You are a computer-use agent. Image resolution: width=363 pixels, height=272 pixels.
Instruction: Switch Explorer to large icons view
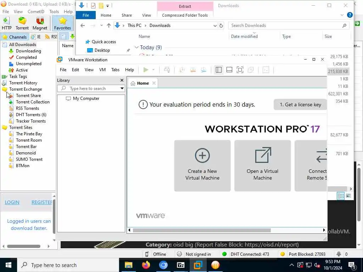[348, 196]
